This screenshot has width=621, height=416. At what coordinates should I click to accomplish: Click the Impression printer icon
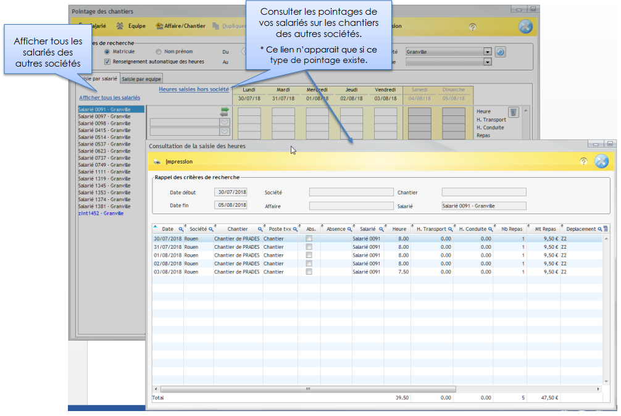(158, 162)
